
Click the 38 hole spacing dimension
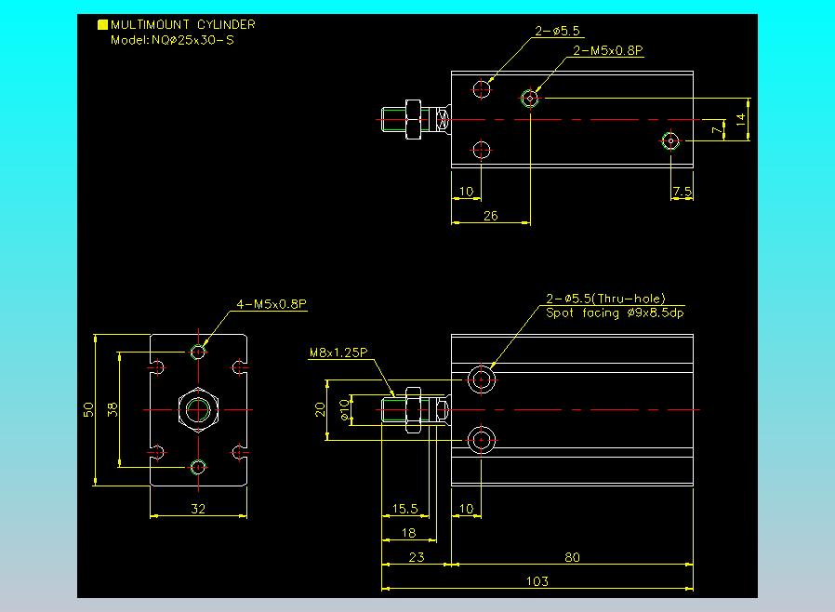point(113,409)
